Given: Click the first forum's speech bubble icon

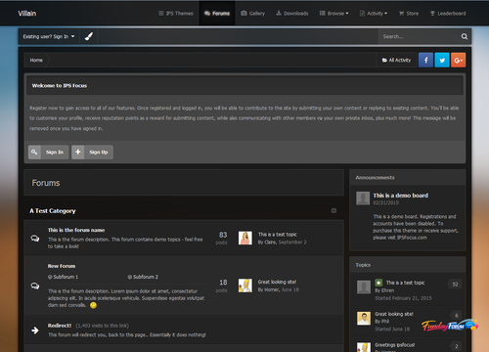Looking at the screenshot, I should click(x=35, y=239).
